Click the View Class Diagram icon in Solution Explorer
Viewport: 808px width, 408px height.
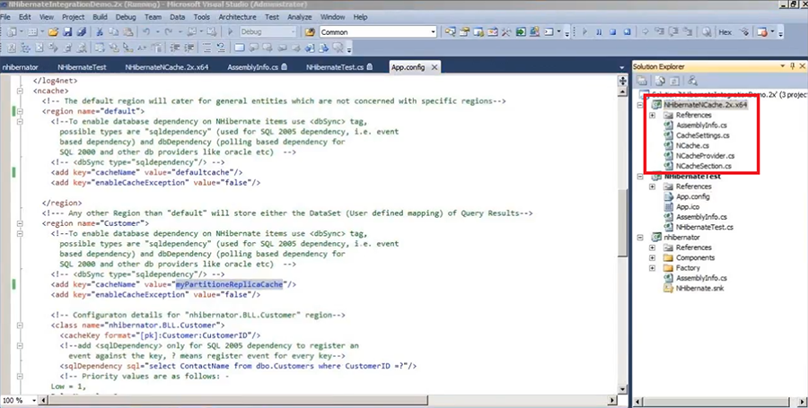(x=692, y=81)
